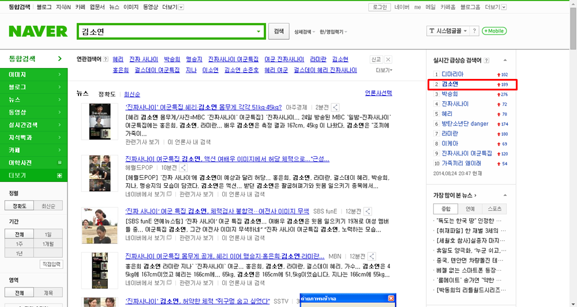Switch to the 연예 news tab
The width and height of the screenshot is (577, 307).
point(470,209)
